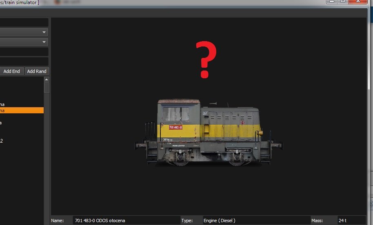The height and width of the screenshot is (225, 373).
Task: Click the vehicle list scrollbar thumb
Action: pos(47,87)
